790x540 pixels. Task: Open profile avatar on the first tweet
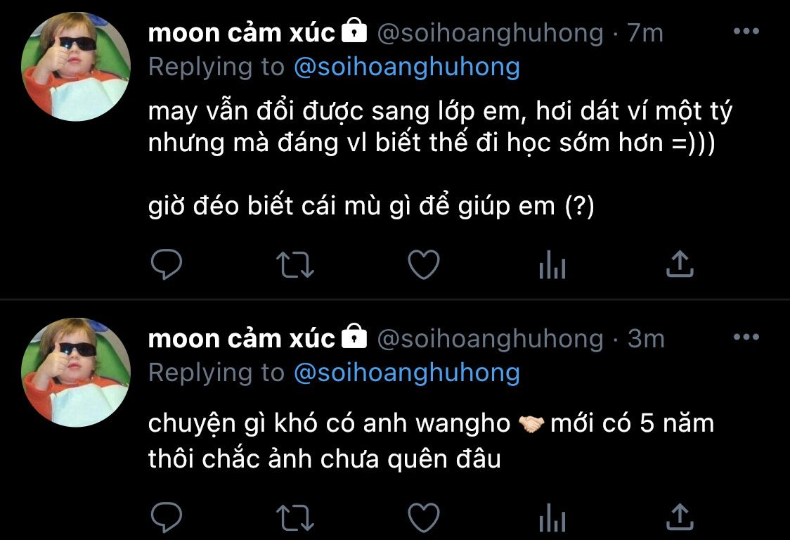click(x=76, y=67)
